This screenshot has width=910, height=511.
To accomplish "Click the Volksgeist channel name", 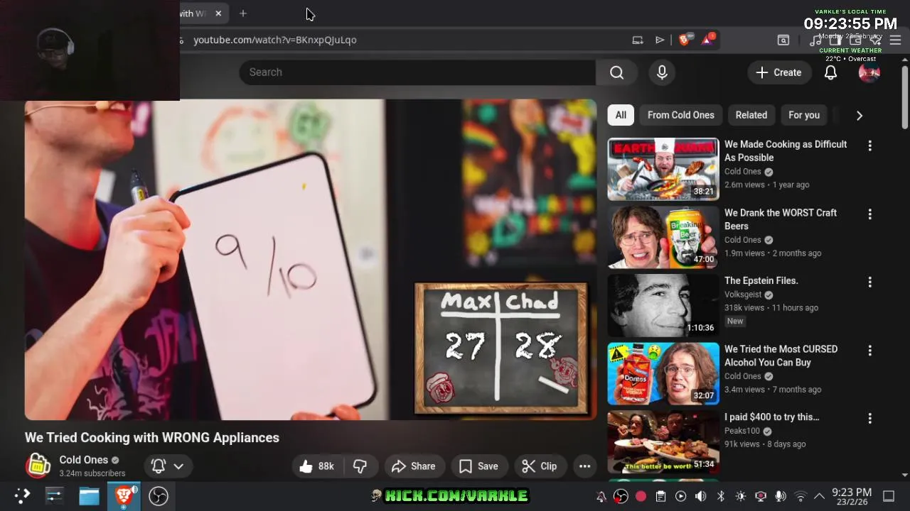I will tap(743, 295).
